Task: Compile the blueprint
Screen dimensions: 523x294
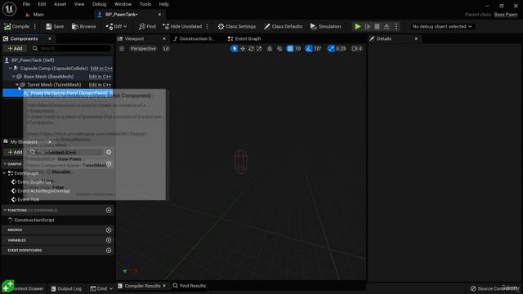Action: [x=16, y=26]
